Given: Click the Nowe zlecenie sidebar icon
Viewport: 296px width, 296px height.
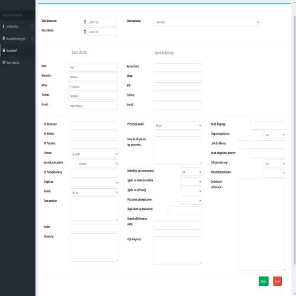Looking at the screenshot, I should tap(4, 62).
